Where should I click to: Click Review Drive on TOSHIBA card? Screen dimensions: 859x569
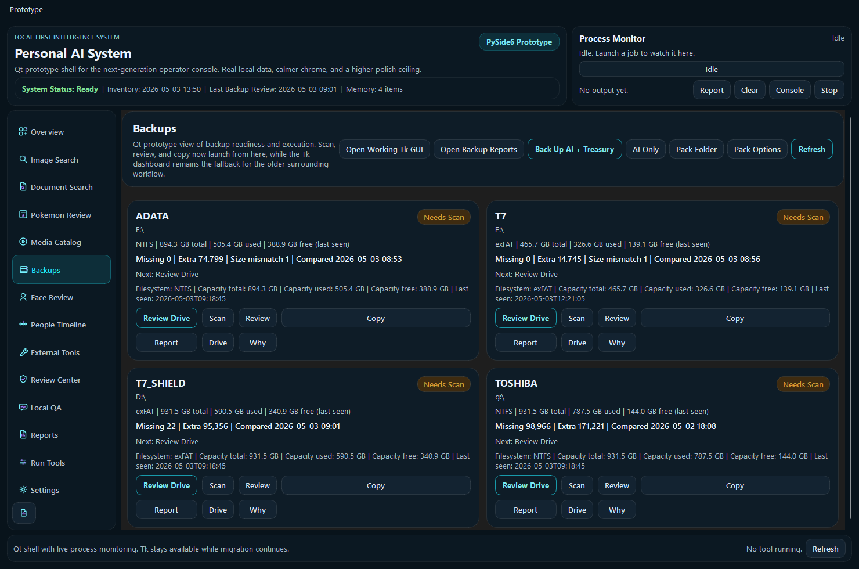click(x=526, y=485)
